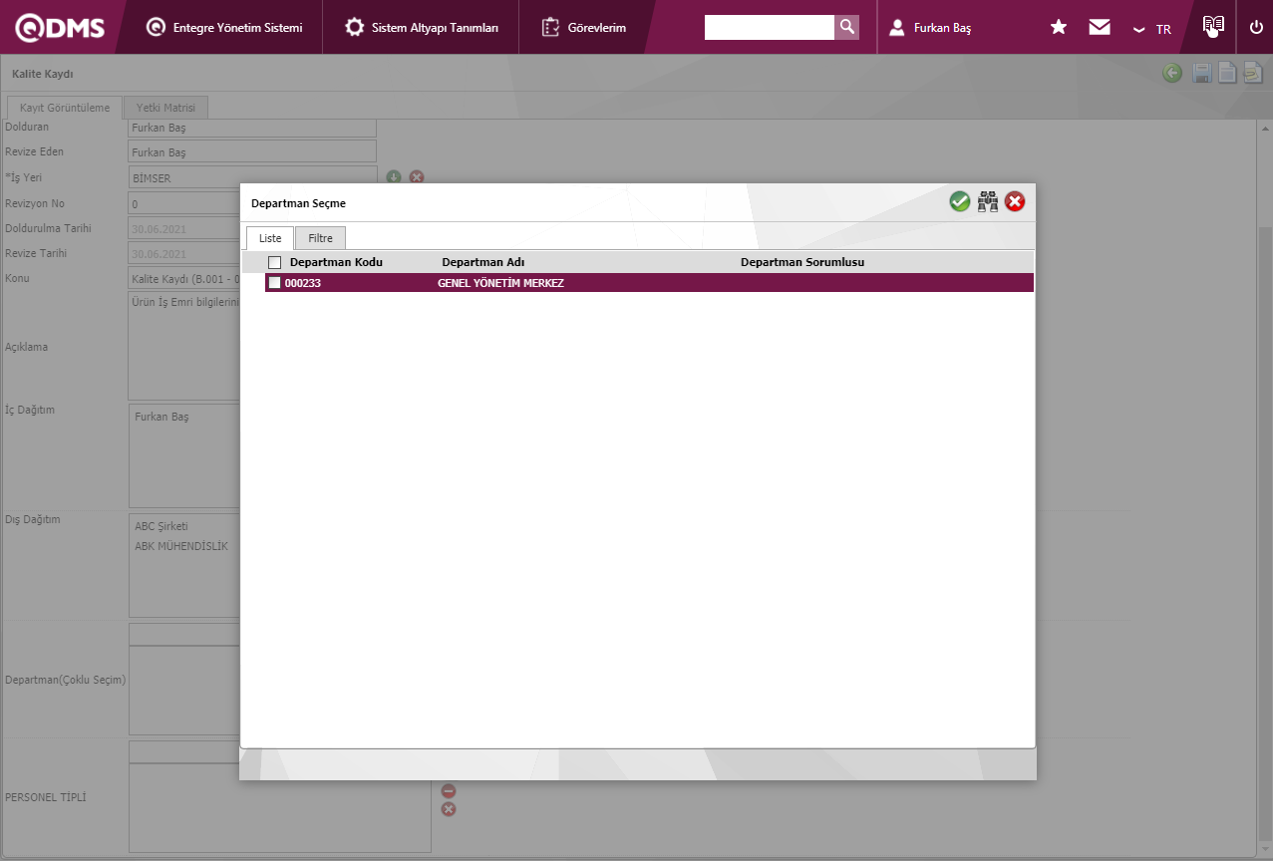Click the red clear icon next to İş Yeri
Image resolution: width=1273 pixels, height=861 pixels.
coord(417,176)
